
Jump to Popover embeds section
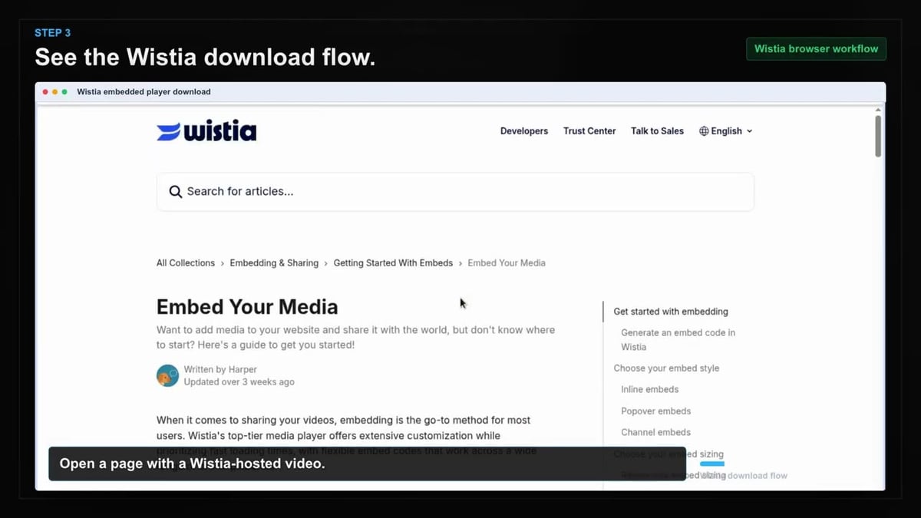point(655,411)
